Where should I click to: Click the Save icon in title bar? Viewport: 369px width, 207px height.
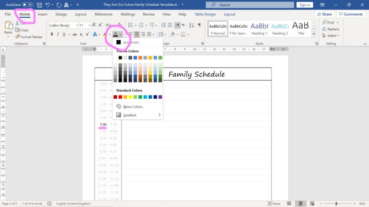38,5
